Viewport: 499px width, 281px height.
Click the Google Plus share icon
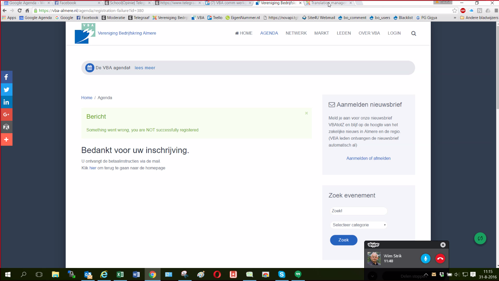click(6, 115)
